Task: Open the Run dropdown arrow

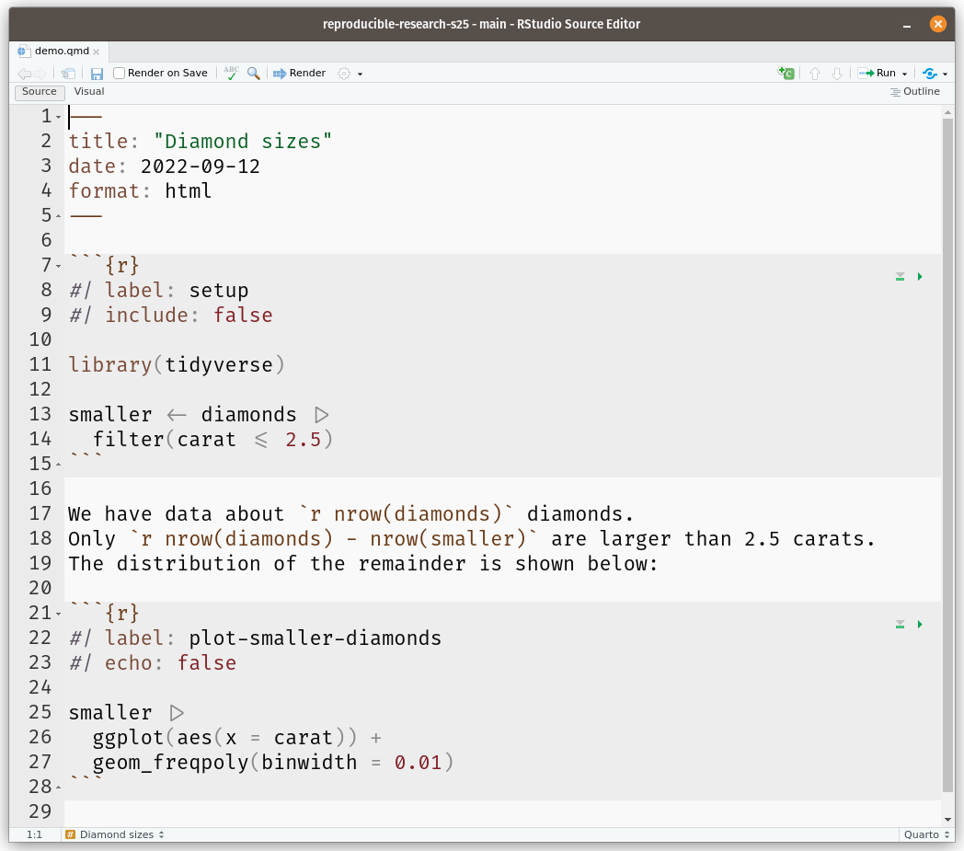Action: coord(905,74)
